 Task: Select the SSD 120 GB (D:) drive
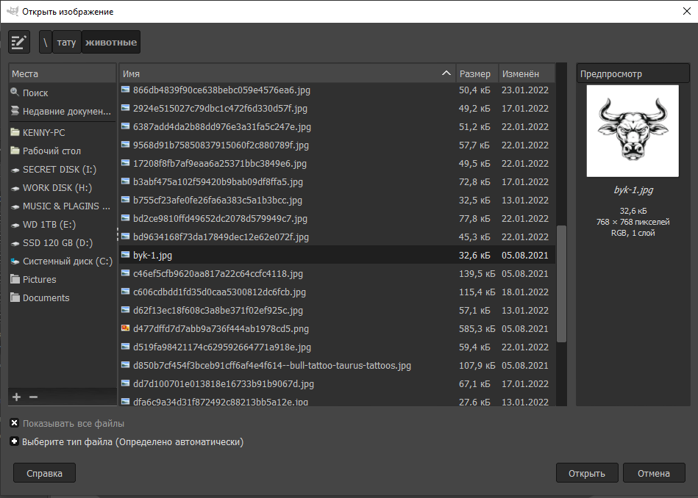[63, 243]
